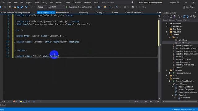Screen dimensions: 198x111
Task: Collapse the Controllers folder
Action: (167, 70)
